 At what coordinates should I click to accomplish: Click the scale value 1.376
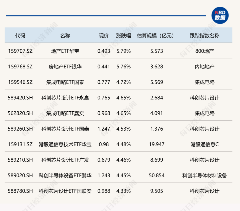coord(156,129)
